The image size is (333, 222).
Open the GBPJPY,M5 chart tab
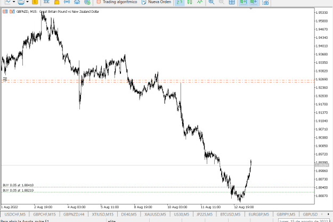pos(286,215)
